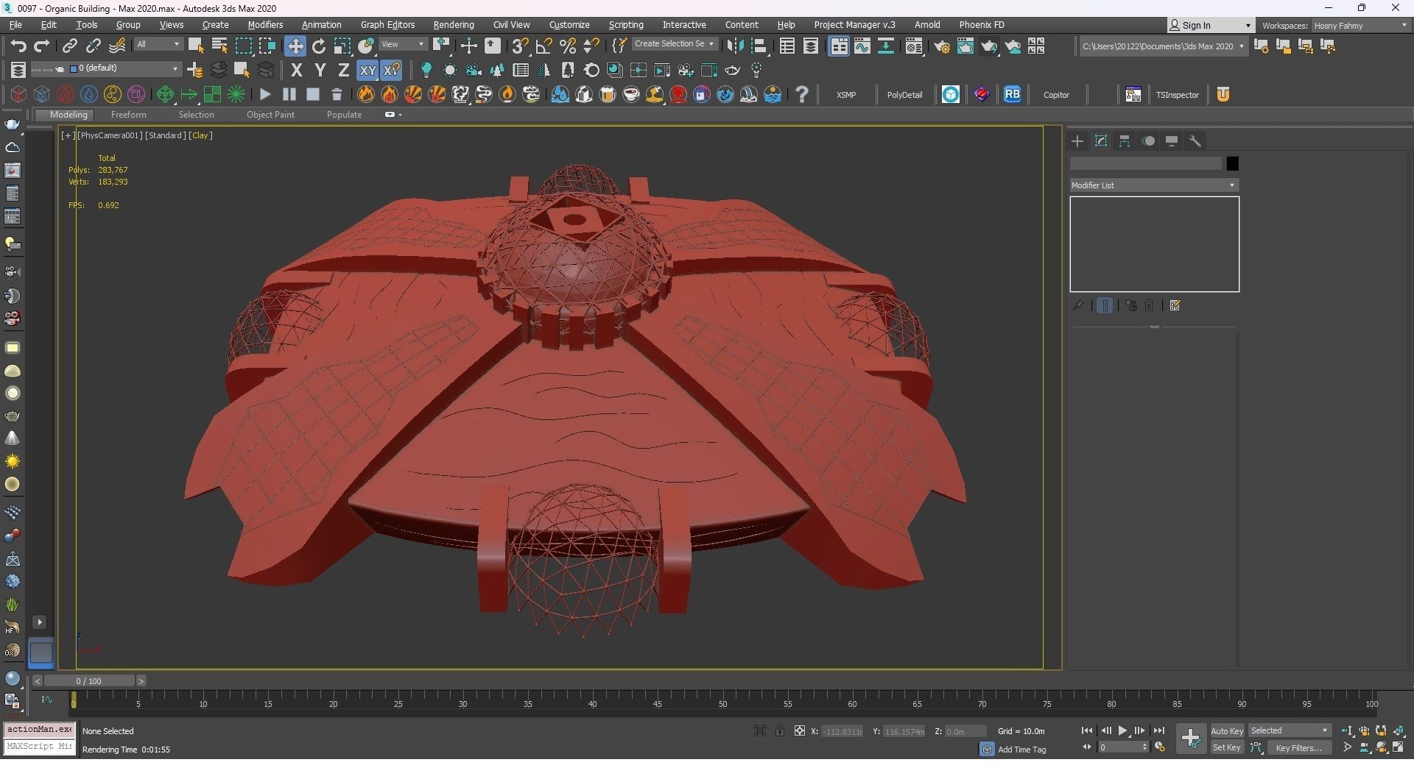Screen dimensions: 1414x765
Task: Select the Move tool in the main toolbar
Action: 295,46
